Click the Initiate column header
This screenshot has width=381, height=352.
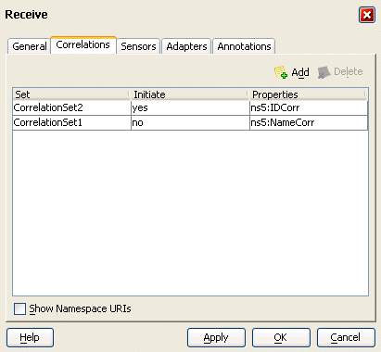click(x=189, y=94)
